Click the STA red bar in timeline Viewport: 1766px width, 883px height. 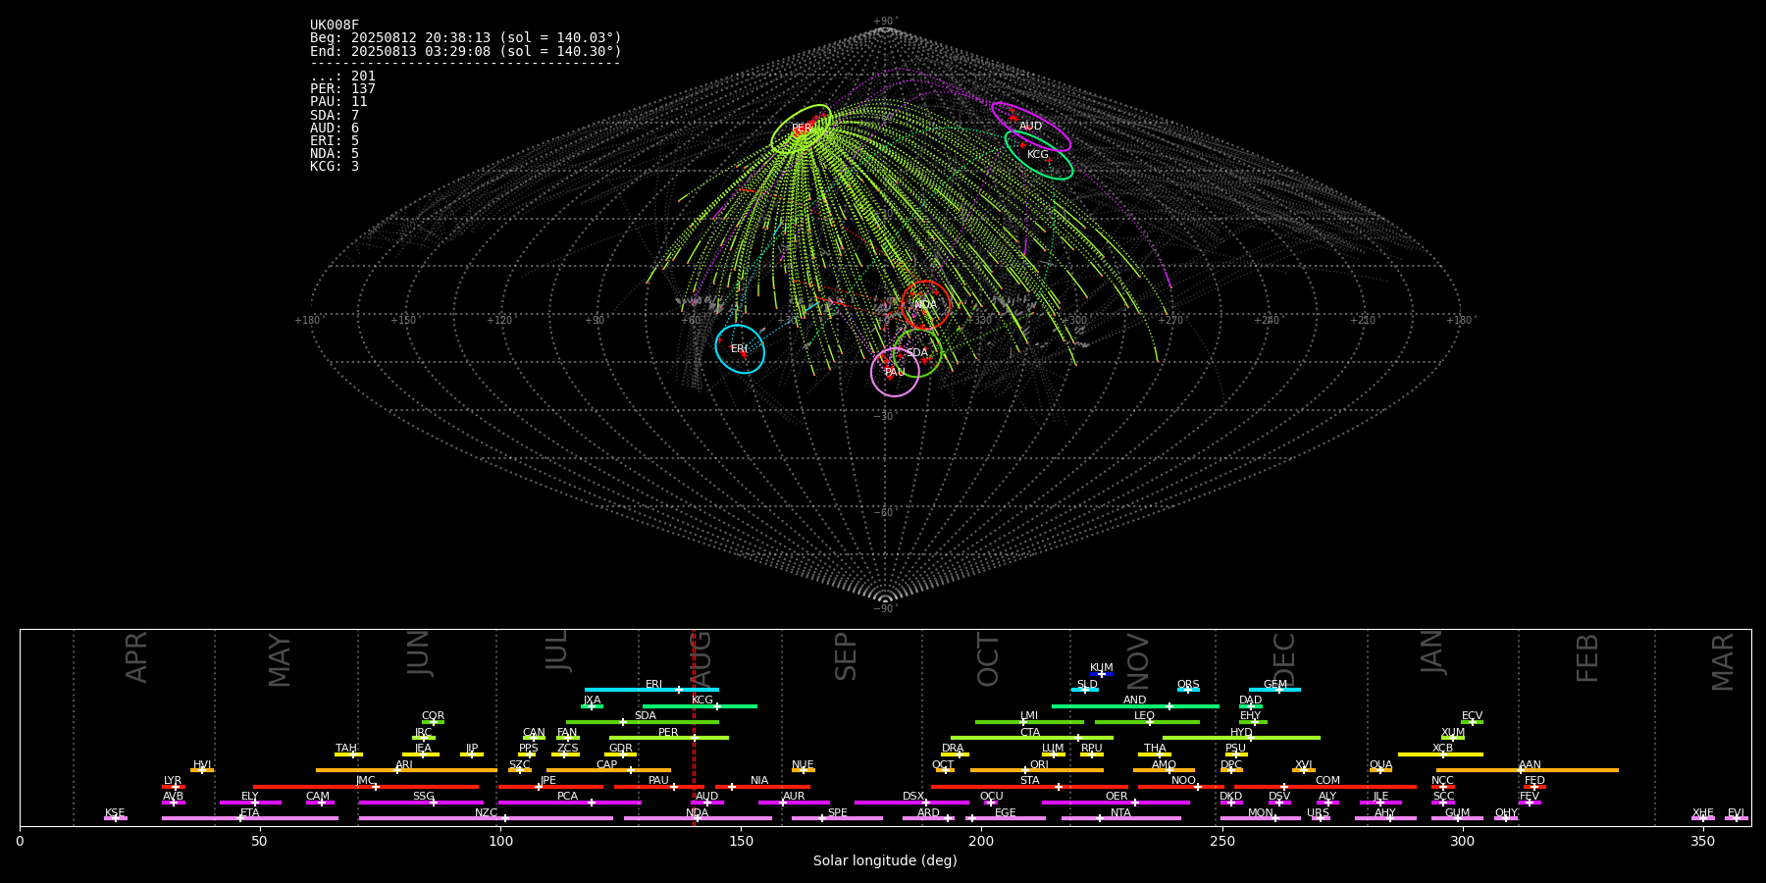[x=1029, y=787]
